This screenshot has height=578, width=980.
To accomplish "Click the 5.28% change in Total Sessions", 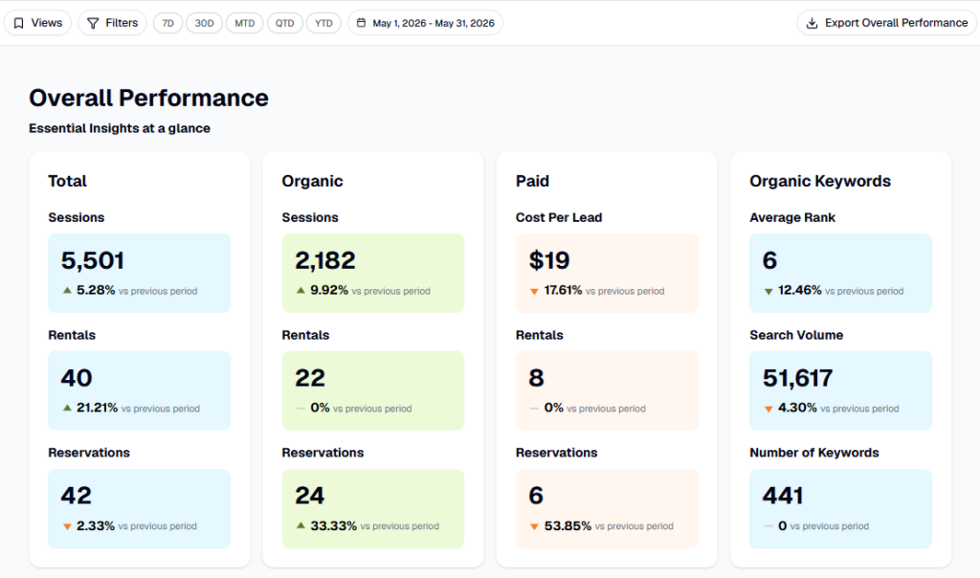I will point(96,291).
